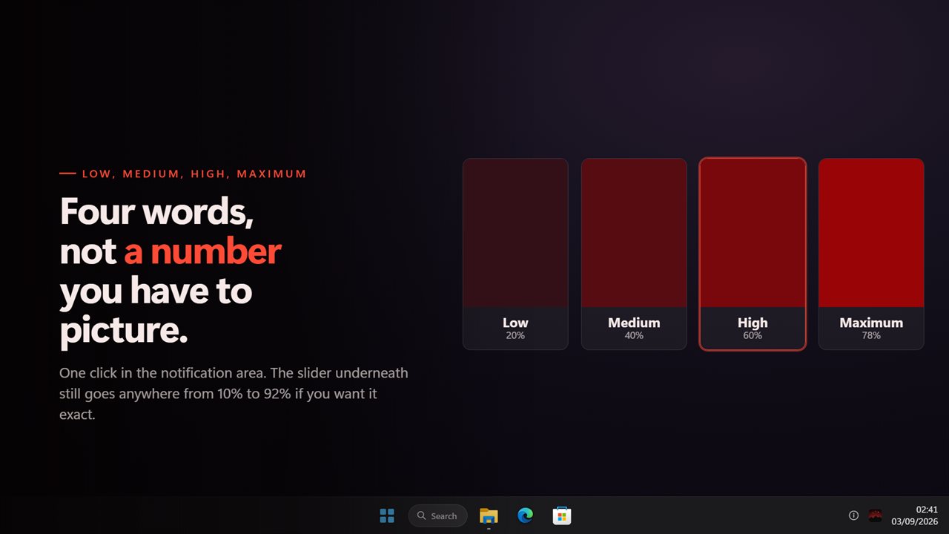This screenshot has height=534, width=949.
Task: Pick the High 60% preset card
Action: tap(753, 254)
